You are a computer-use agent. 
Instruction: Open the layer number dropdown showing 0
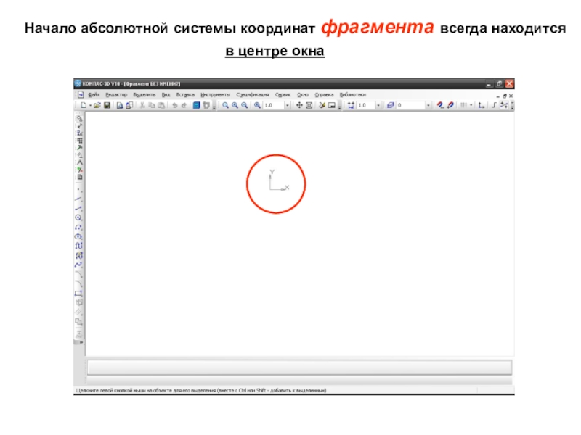tap(428, 106)
